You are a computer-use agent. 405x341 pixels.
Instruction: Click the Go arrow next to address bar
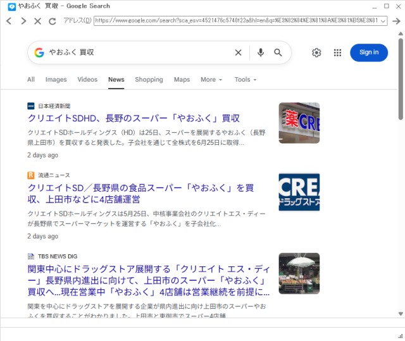pyautogui.click(x=396, y=21)
